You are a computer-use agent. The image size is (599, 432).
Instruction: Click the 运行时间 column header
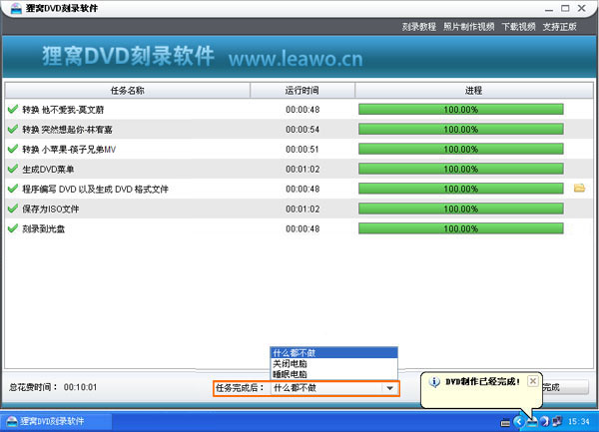click(x=302, y=91)
